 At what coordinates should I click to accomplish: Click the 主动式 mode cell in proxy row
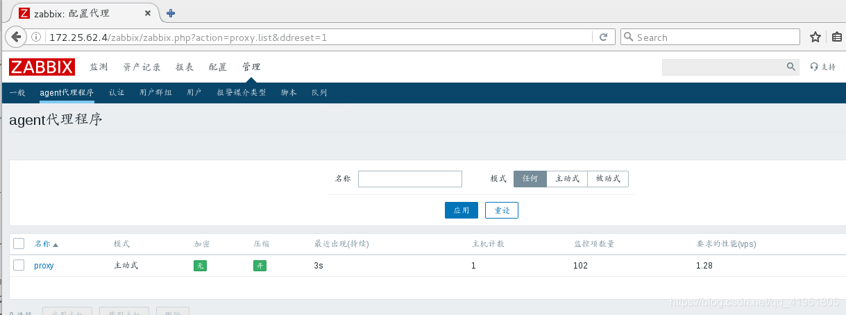pyautogui.click(x=126, y=266)
